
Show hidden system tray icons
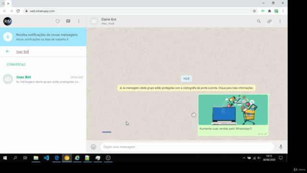point(244,158)
